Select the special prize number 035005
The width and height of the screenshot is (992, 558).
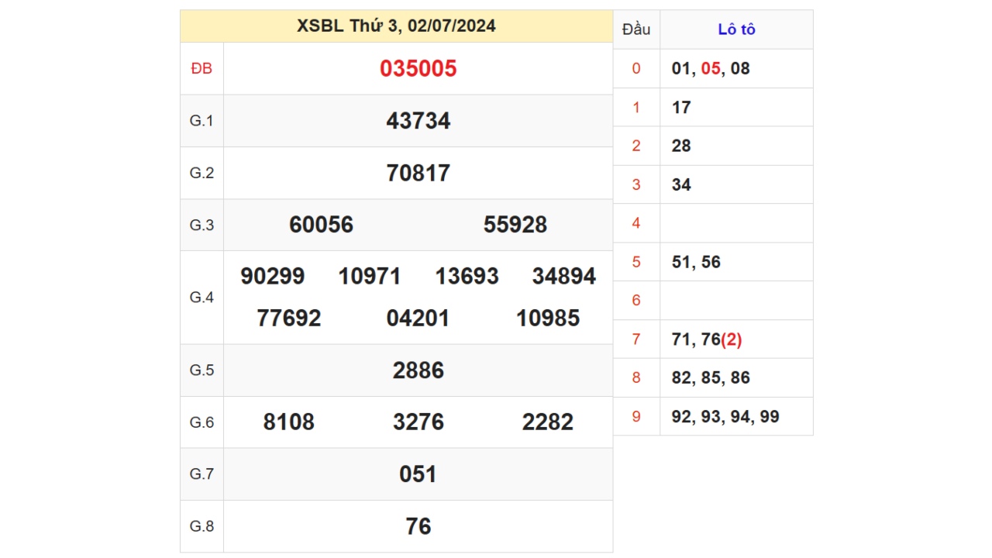pos(418,69)
